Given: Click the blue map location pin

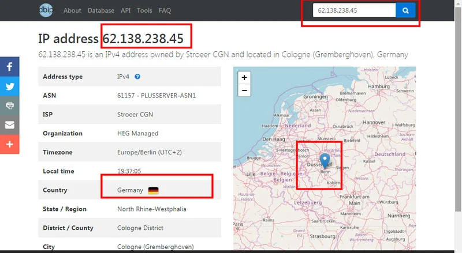Looking at the screenshot, I should [x=325, y=160].
